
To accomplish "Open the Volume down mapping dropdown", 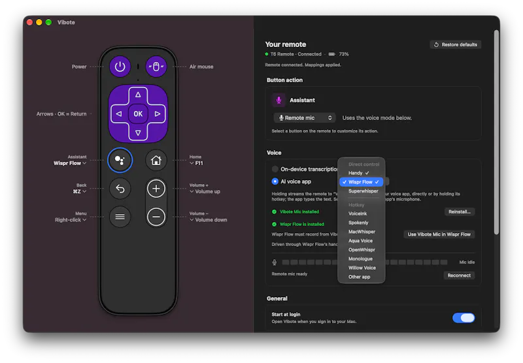I will [209, 220].
